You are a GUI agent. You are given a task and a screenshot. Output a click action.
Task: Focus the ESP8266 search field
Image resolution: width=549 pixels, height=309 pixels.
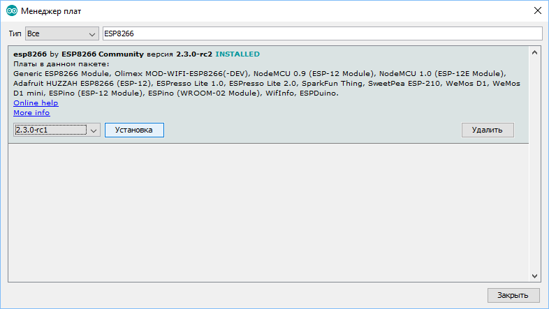point(323,33)
